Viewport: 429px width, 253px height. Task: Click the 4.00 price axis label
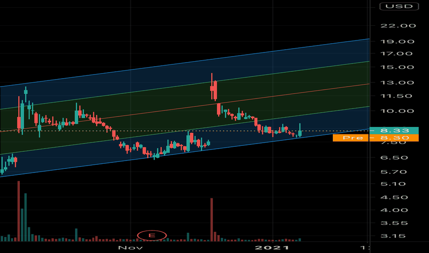tap(394, 210)
